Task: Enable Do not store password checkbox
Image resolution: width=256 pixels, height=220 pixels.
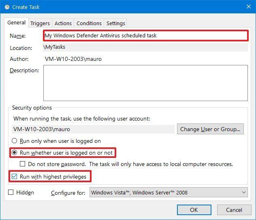Action: 22,164
